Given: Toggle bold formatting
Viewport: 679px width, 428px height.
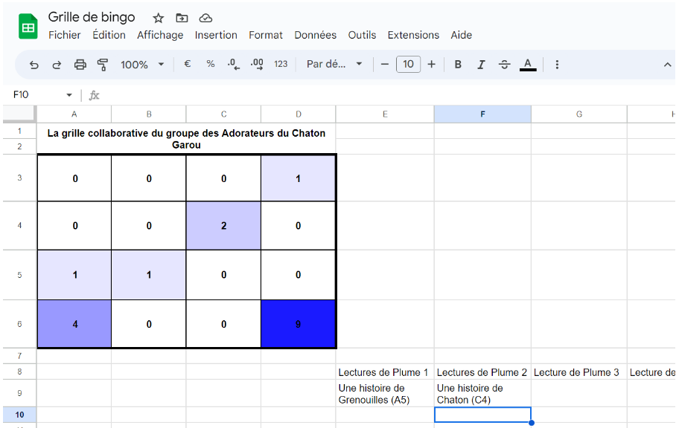Looking at the screenshot, I should (458, 65).
